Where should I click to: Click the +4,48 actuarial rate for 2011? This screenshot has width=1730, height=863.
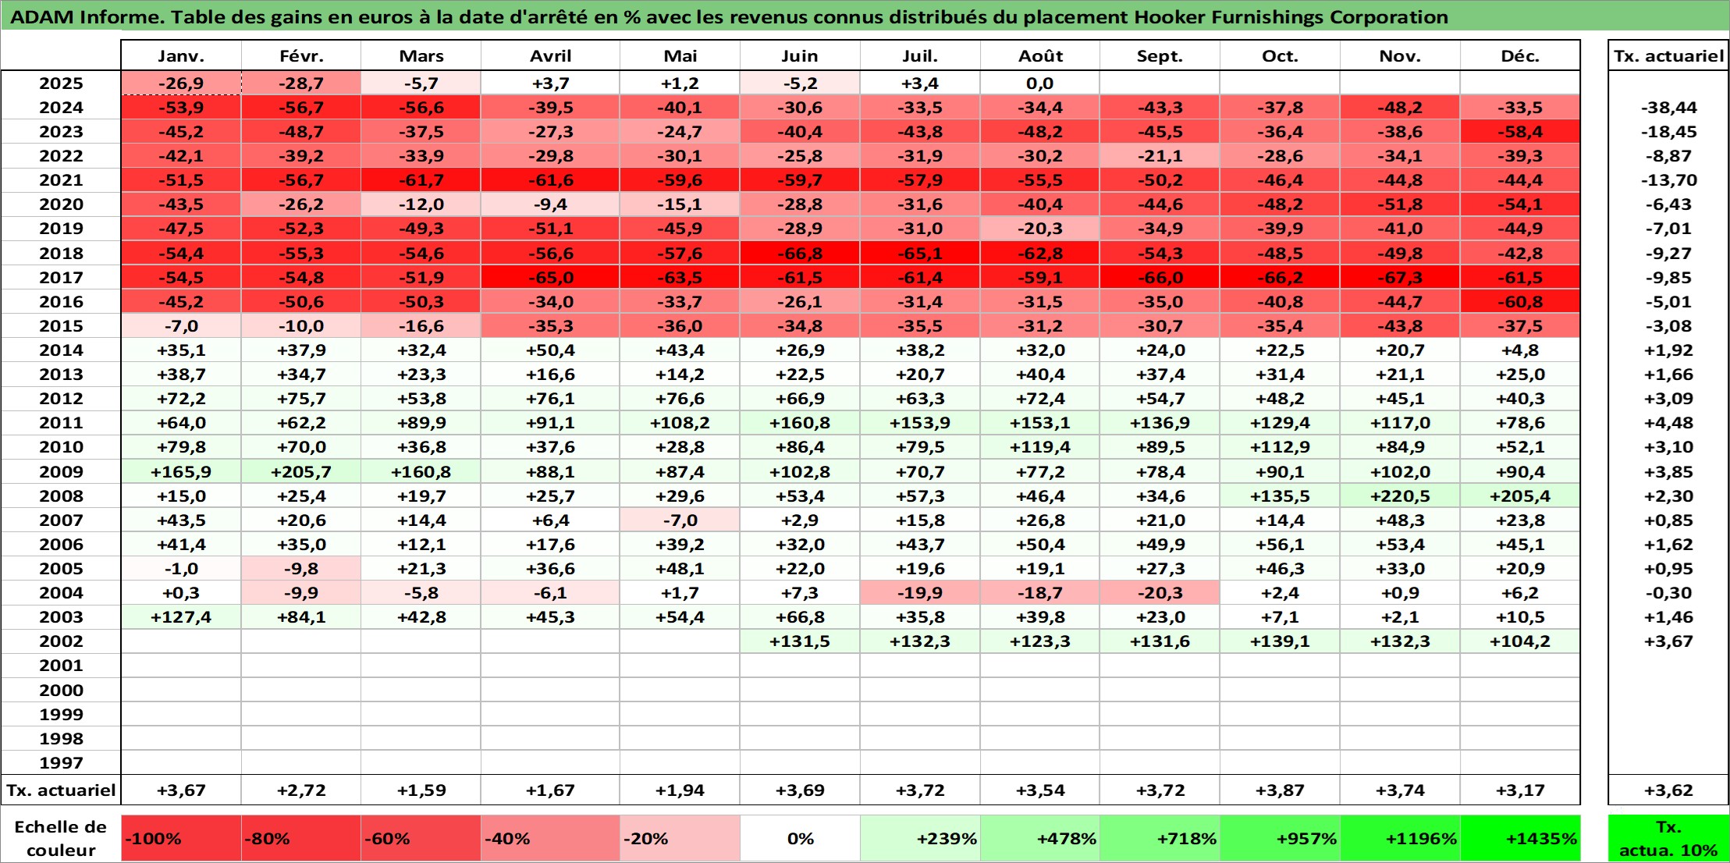coord(1668,422)
